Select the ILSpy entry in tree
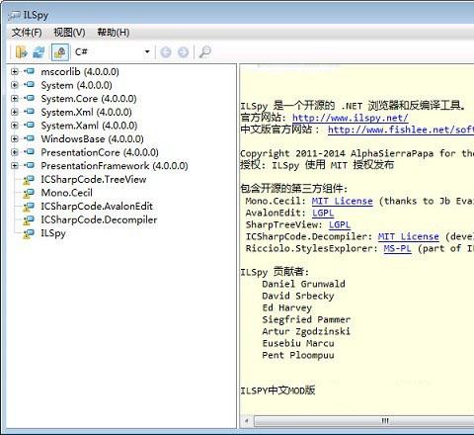 coord(53,233)
